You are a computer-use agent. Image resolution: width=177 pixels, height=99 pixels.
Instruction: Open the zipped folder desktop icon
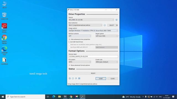coord(4,61)
